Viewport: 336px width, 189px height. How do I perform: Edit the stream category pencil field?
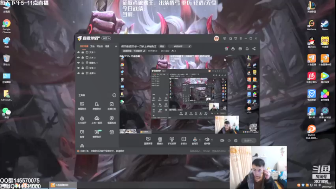[134, 51]
